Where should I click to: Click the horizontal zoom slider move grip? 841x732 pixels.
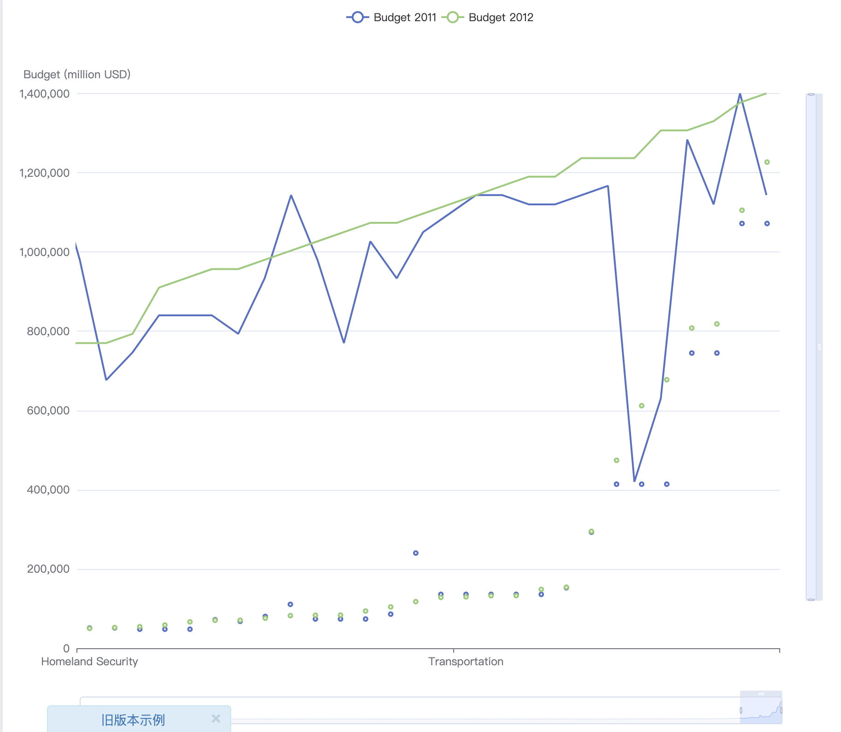click(x=761, y=694)
